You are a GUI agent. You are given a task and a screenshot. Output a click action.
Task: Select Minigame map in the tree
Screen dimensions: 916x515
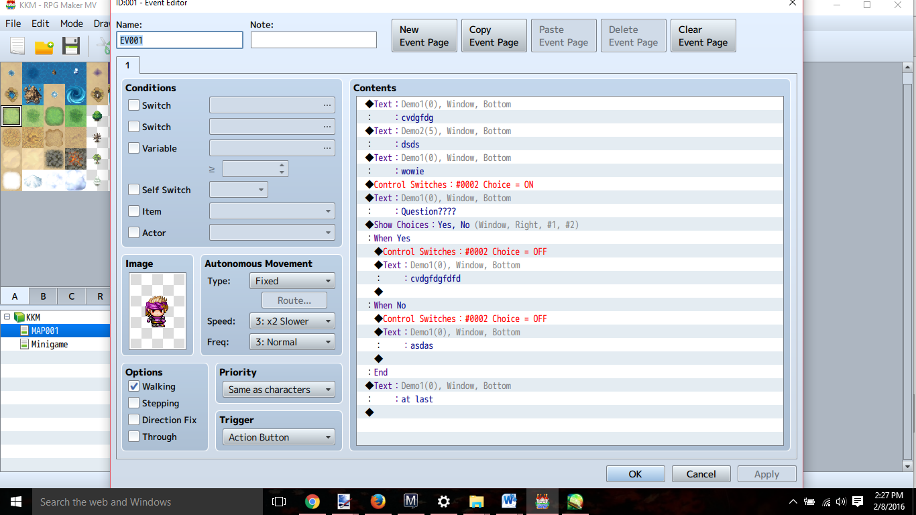[x=49, y=344]
